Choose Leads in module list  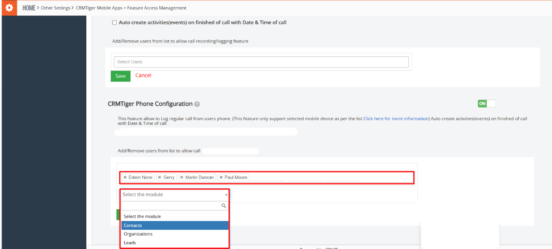175,243
